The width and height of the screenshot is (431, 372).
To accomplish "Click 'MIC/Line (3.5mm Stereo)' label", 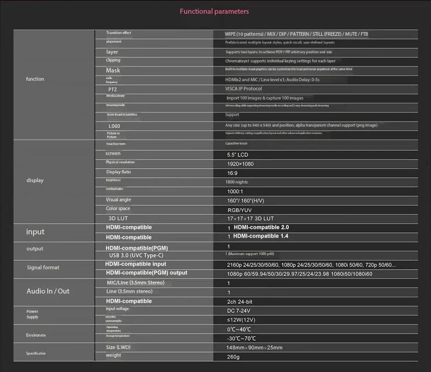I will [135, 283].
